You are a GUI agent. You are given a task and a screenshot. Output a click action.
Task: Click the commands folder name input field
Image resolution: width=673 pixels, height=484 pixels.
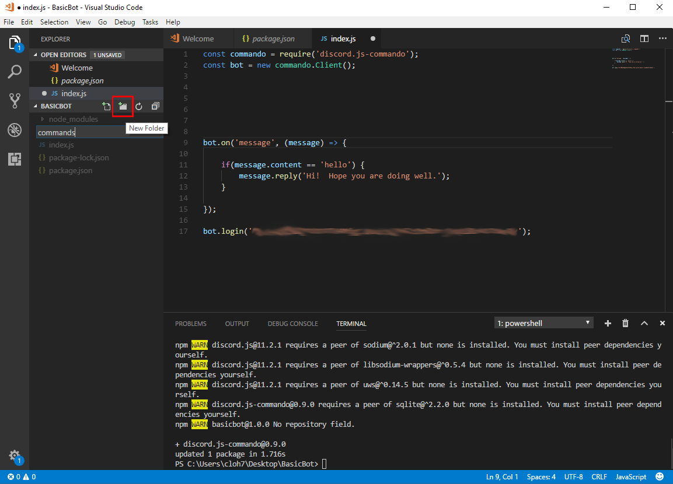coord(100,132)
